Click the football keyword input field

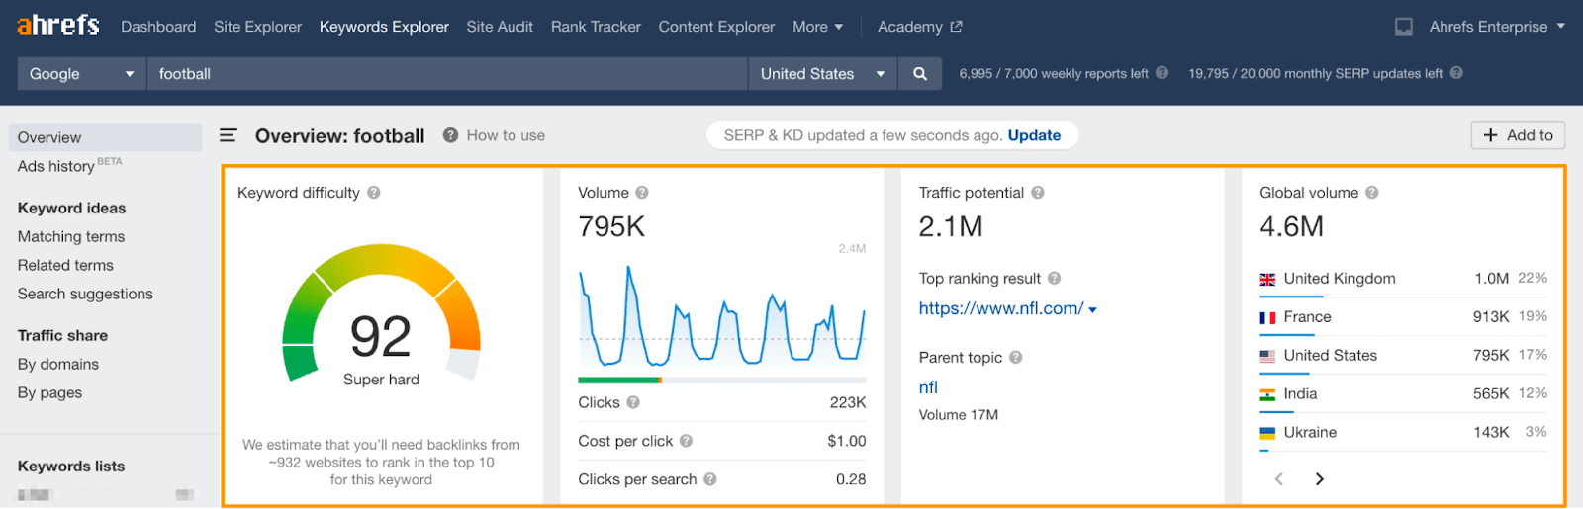(447, 74)
